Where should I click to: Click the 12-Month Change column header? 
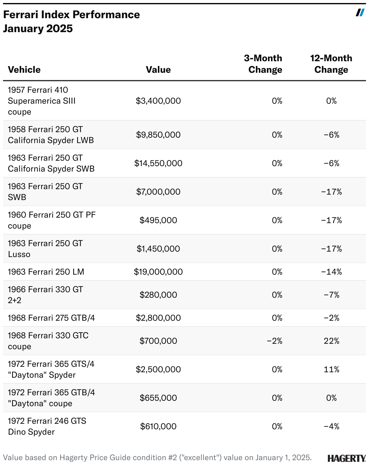[x=331, y=64]
